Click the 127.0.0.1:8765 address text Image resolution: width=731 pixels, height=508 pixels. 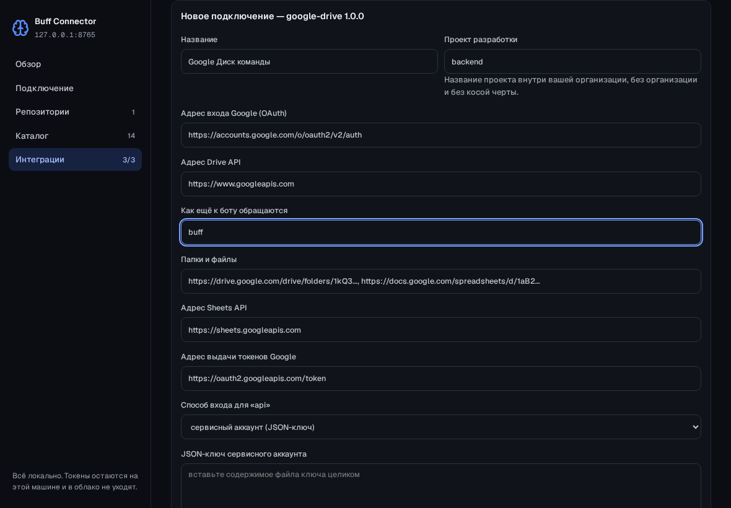tap(65, 35)
